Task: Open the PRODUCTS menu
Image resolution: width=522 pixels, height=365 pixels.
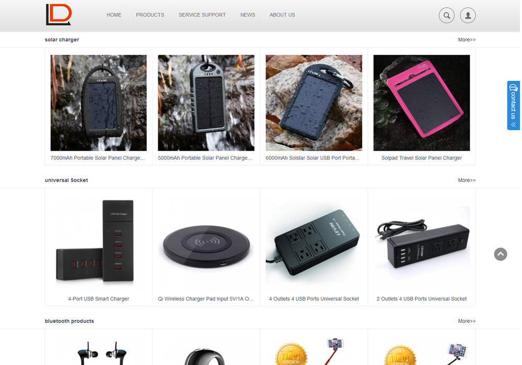Action: (x=150, y=15)
